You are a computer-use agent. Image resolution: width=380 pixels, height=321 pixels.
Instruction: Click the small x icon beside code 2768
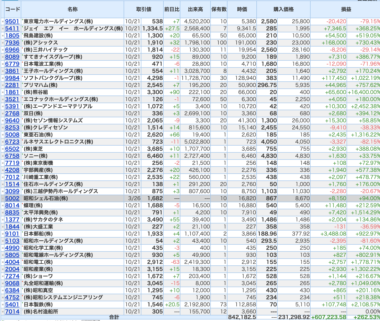click(x=3, y=114)
